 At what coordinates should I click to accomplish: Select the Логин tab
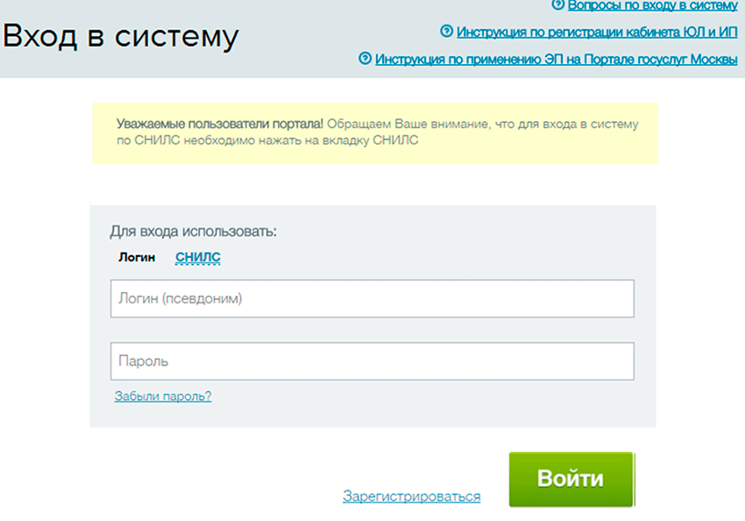pos(137,257)
